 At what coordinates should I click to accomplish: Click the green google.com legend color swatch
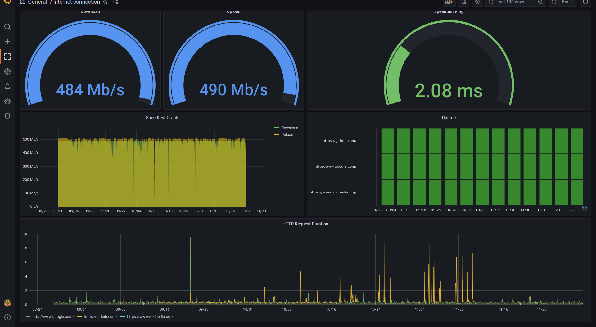click(28, 317)
